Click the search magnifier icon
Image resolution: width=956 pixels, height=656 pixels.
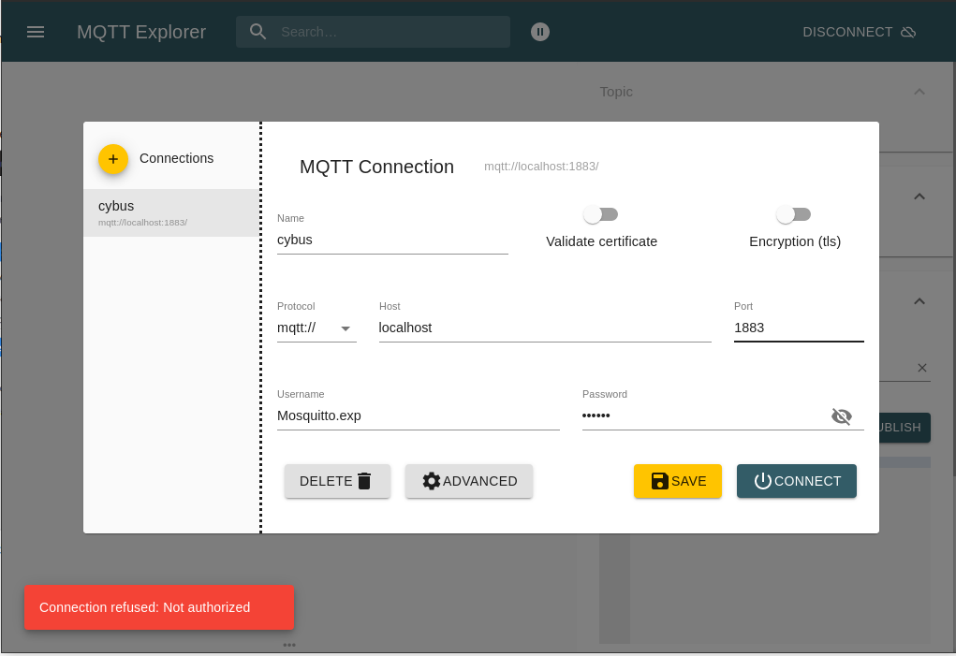click(x=258, y=32)
